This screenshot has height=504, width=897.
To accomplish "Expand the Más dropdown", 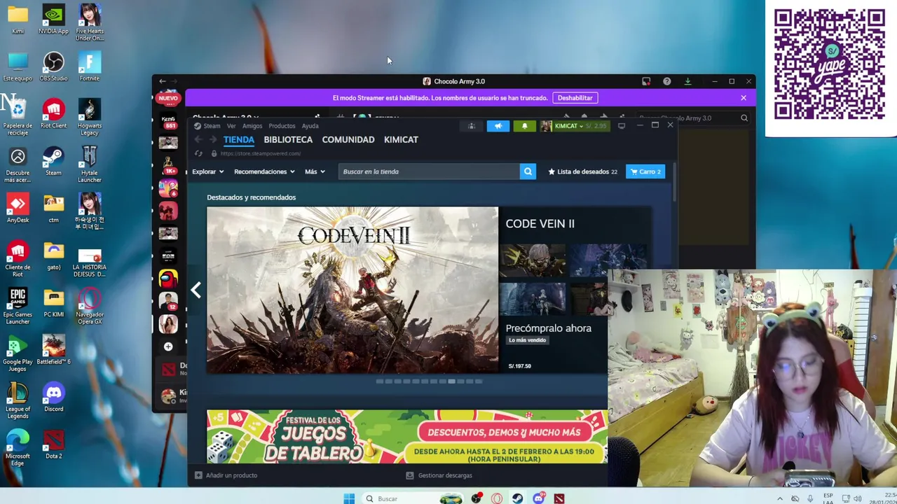I will tap(315, 171).
